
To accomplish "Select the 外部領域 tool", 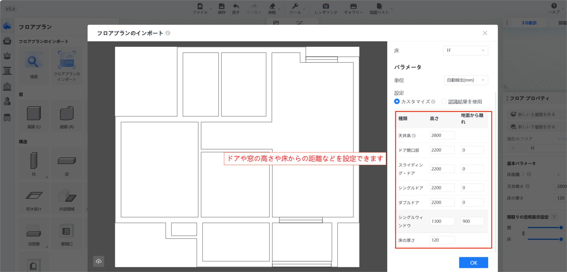I will click(67, 198).
